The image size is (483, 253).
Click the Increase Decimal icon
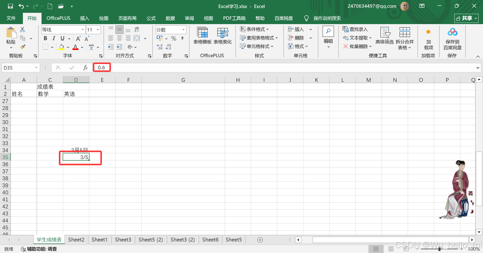pos(160,47)
